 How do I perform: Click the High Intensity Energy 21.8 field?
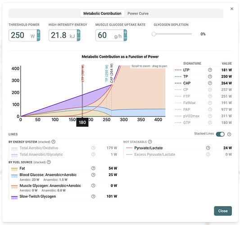pos(63,36)
